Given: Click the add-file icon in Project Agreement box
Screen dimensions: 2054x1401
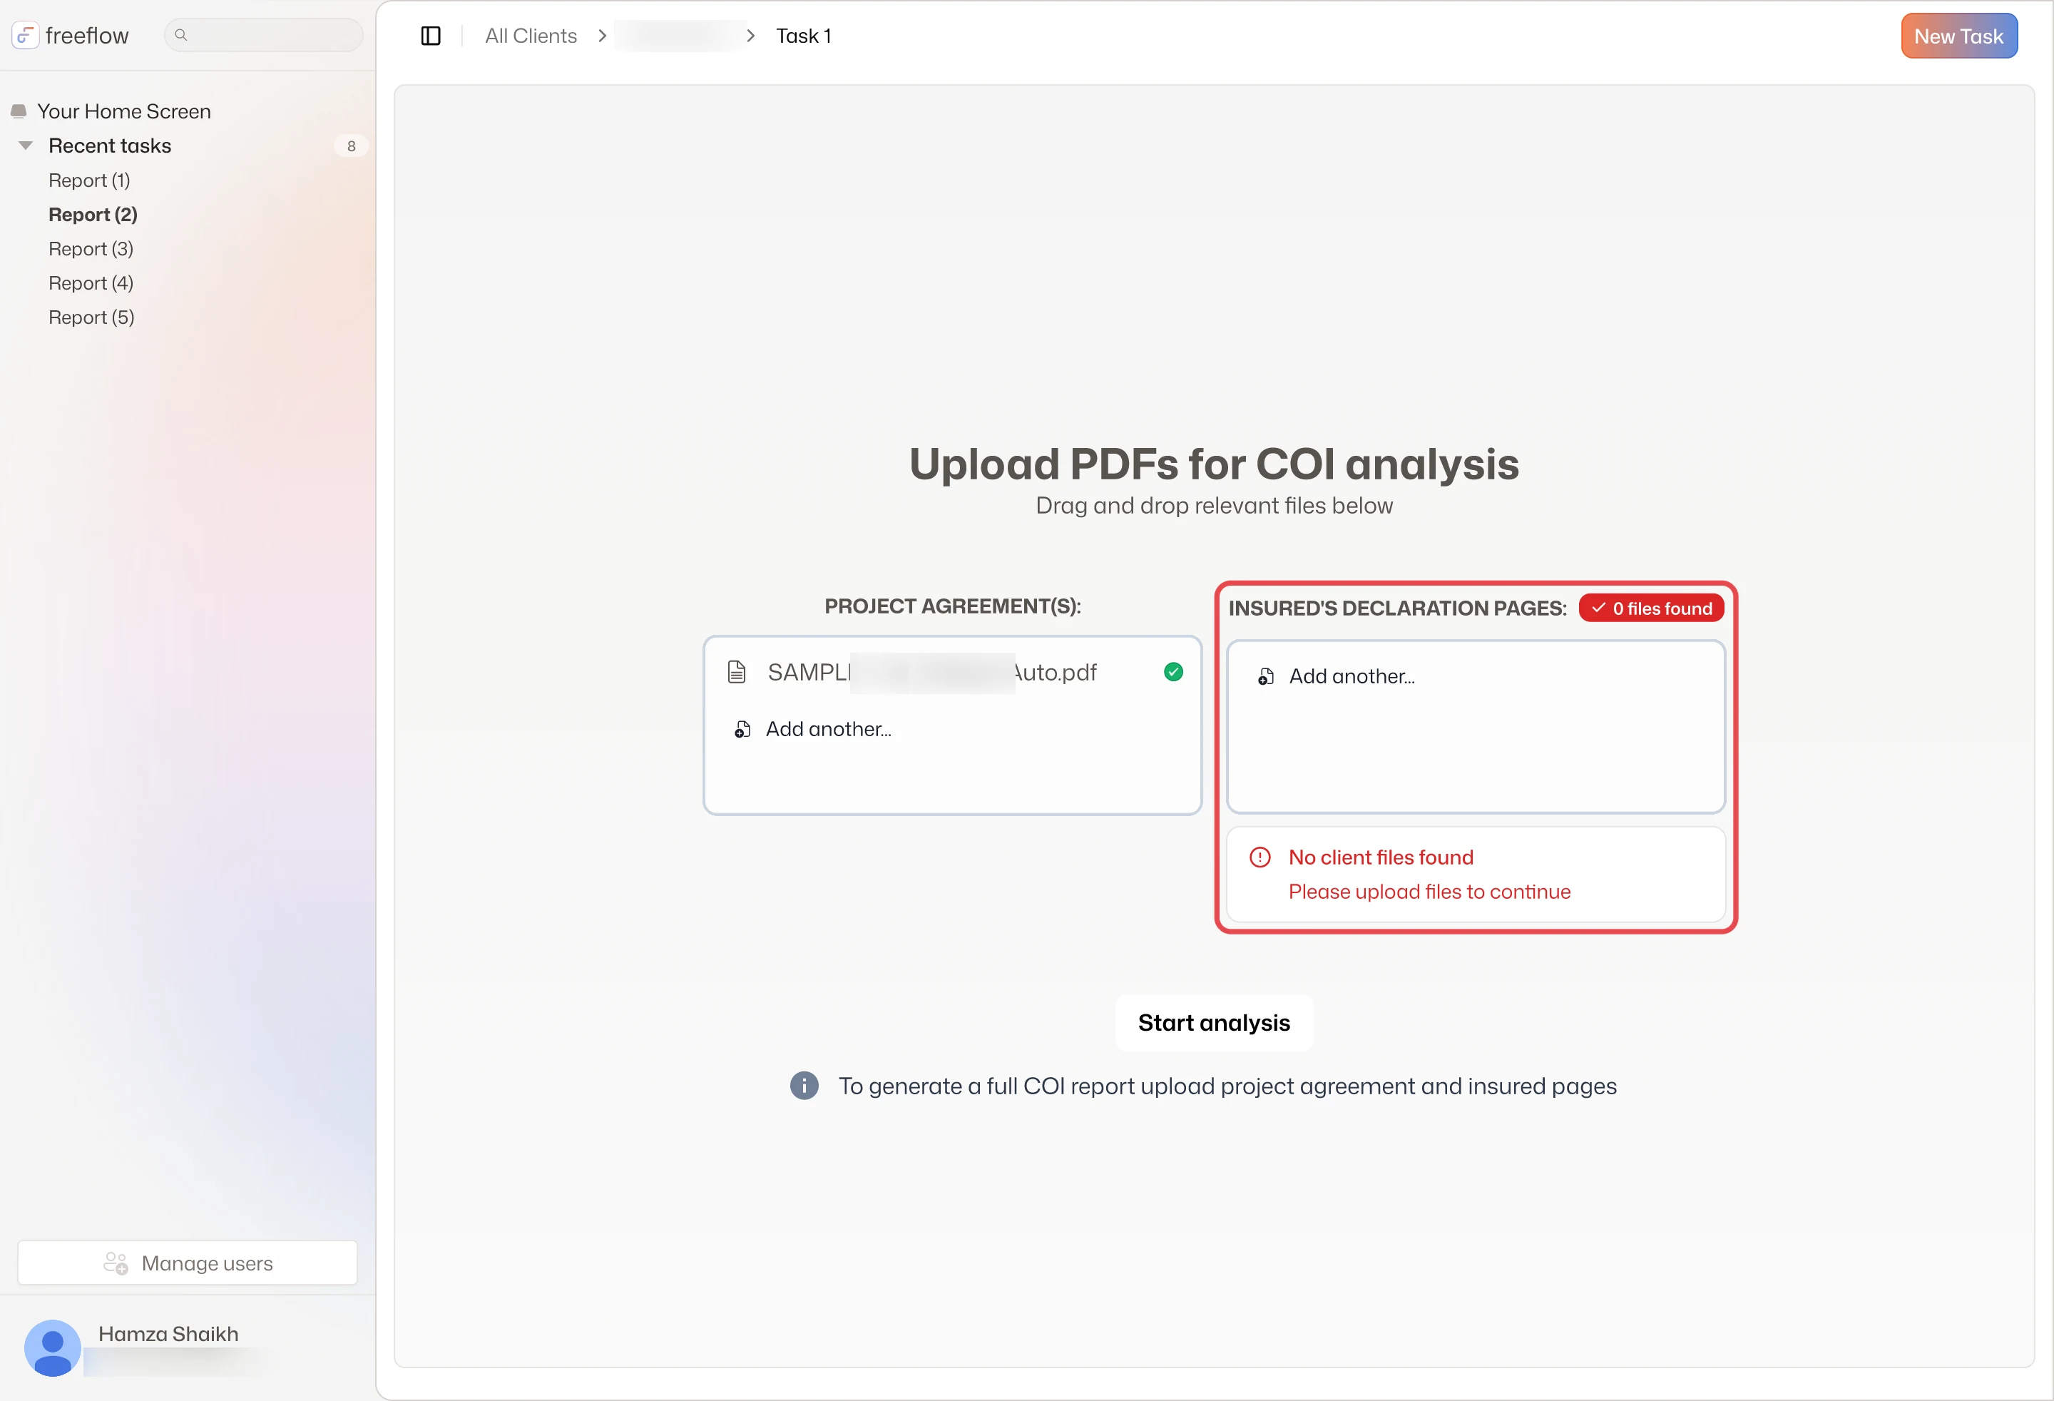Looking at the screenshot, I should pos(742,729).
